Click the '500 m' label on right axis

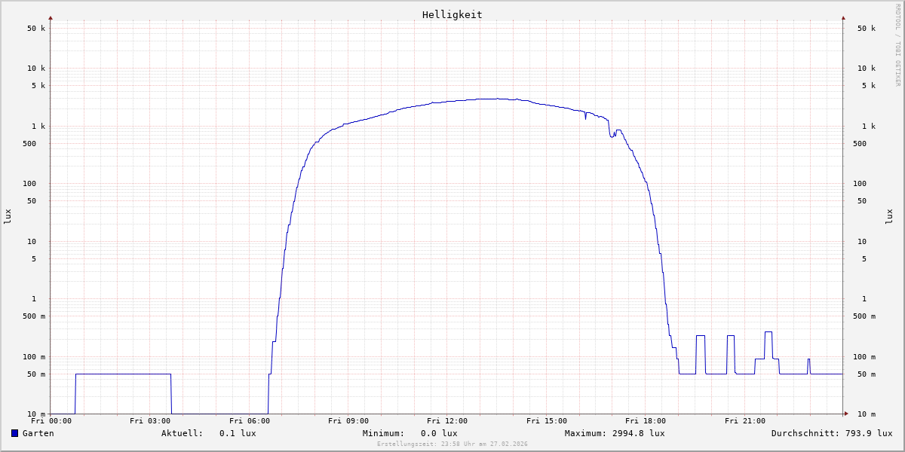coord(864,316)
